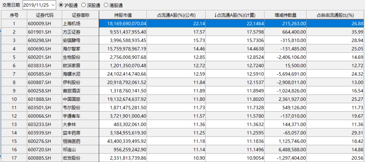The image size is (365, 162).
Task: Select the 沪股通 radio button
Action: tap(61, 5)
